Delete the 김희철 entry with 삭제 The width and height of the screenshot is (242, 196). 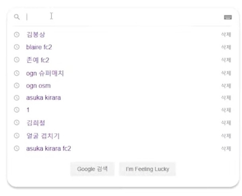point(226,123)
